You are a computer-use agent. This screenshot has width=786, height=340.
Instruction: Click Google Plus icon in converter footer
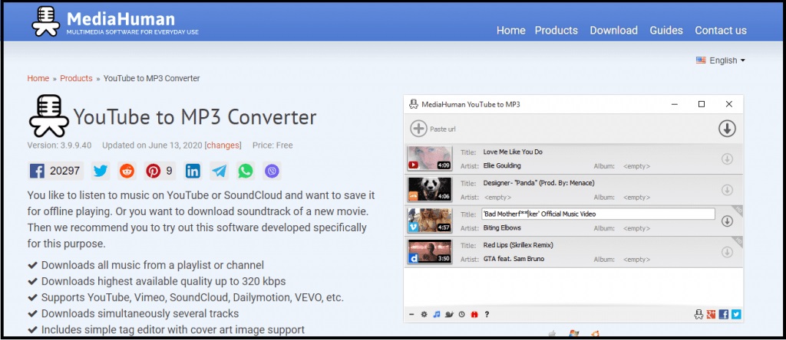click(711, 315)
